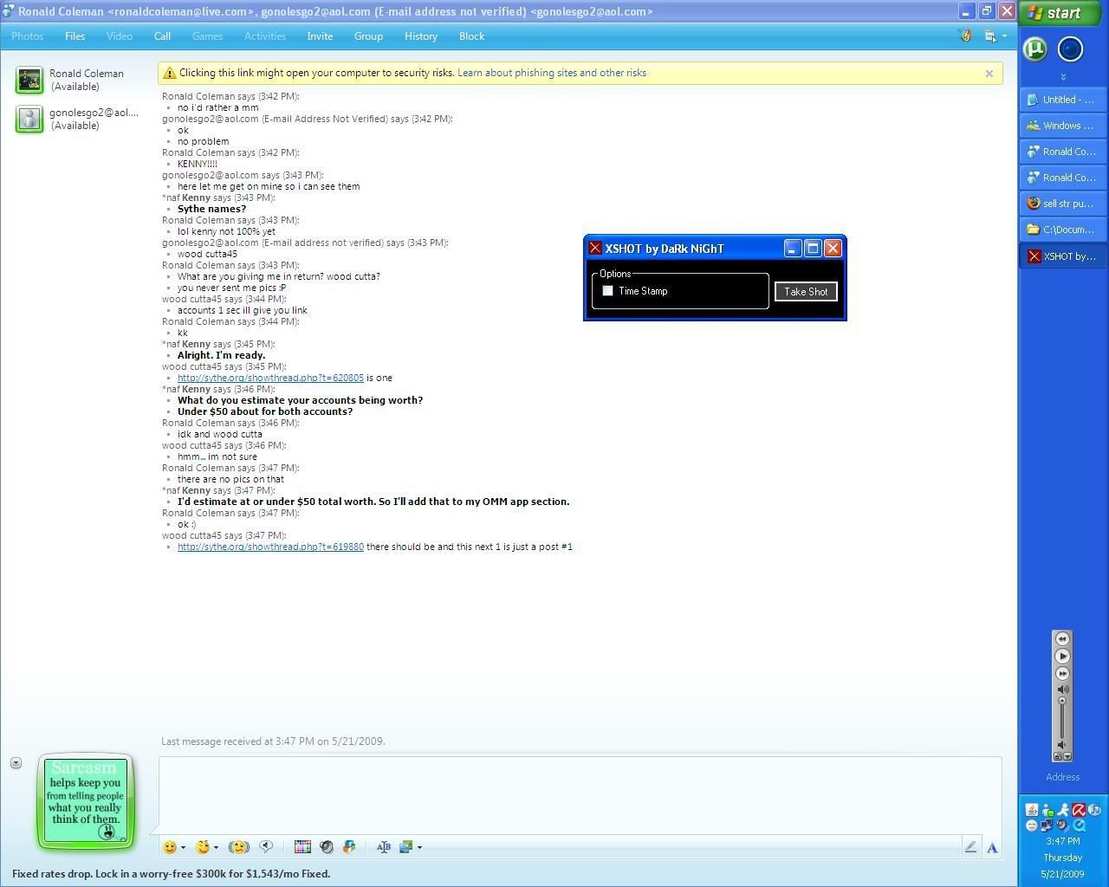Expand the quick launch double chevron
This screenshot has height=887, width=1109.
point(1063,77)
